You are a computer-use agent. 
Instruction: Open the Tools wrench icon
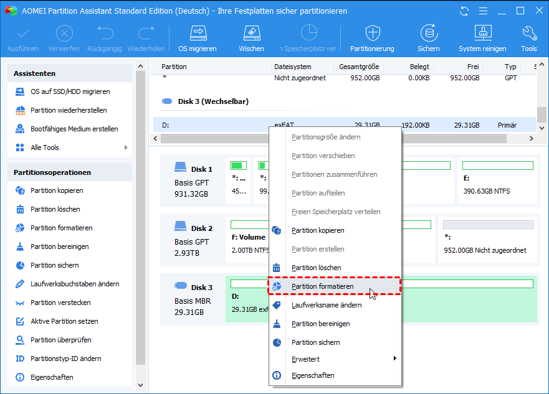(x=528, y=39)
